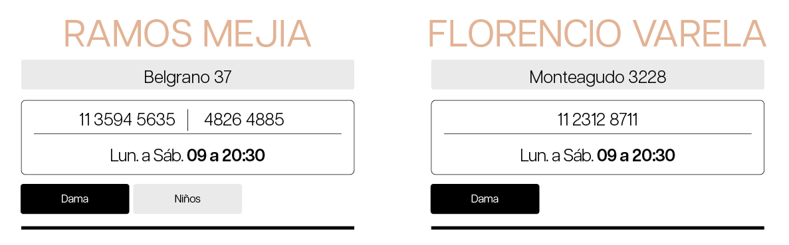789x245 pixels.
Task: Click the thin line under 11 2312 8711
Action: [x=598, y=134]
